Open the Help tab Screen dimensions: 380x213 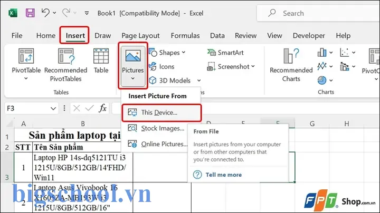[x=343, y=36]
